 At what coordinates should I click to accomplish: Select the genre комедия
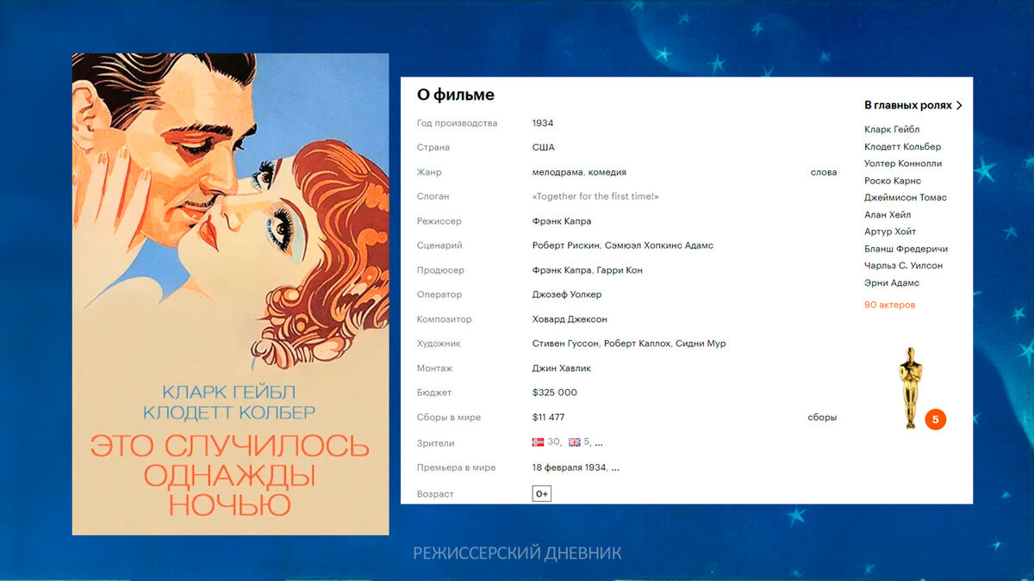coord(607,172)
